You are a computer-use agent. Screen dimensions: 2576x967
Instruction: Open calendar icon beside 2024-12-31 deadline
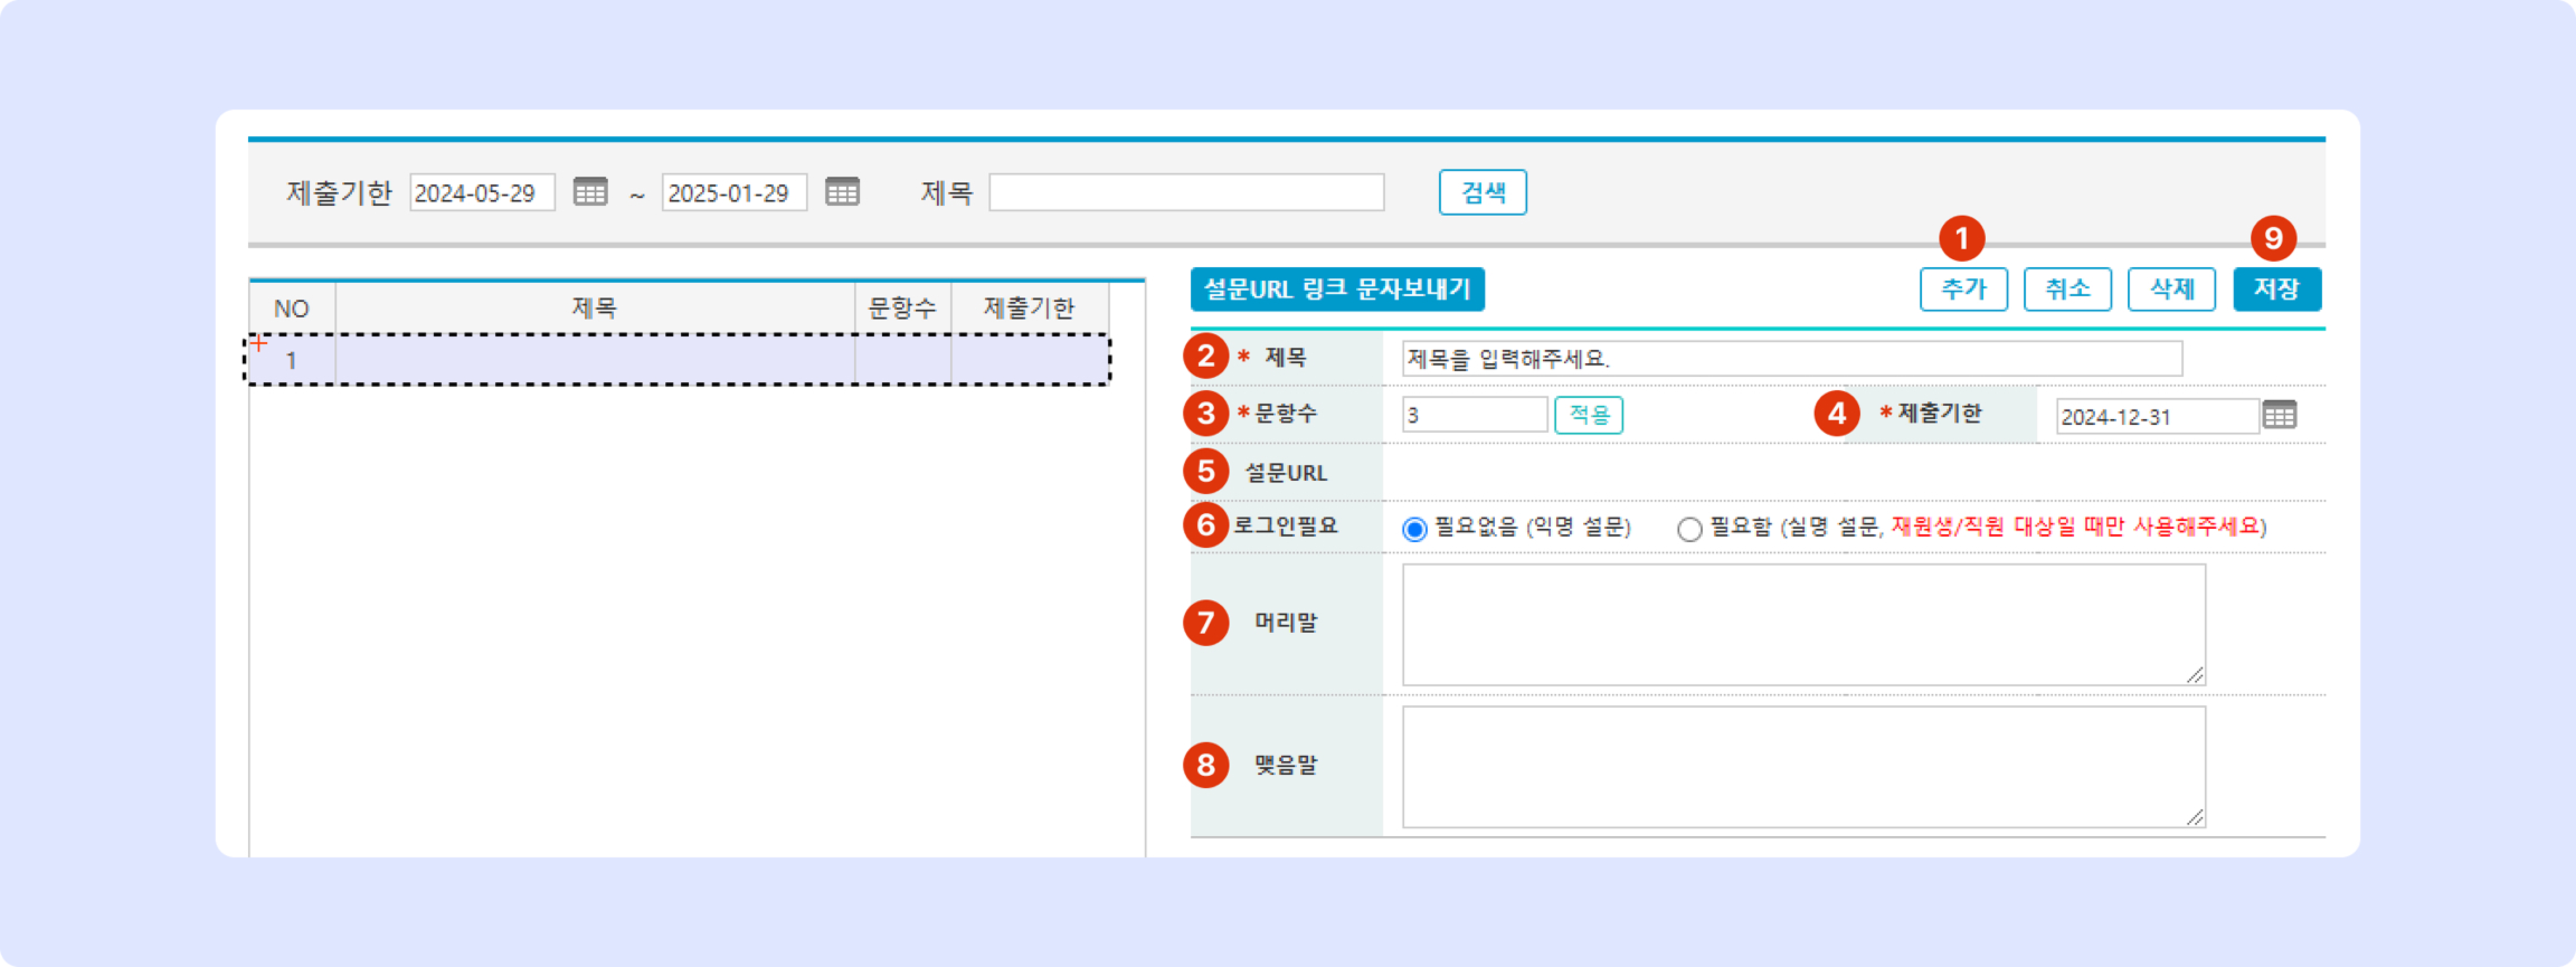point(2279,415)
